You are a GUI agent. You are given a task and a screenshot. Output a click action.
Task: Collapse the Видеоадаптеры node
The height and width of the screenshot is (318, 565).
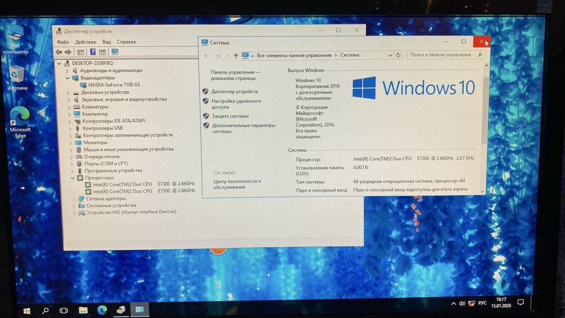click(x=67, y=78)
